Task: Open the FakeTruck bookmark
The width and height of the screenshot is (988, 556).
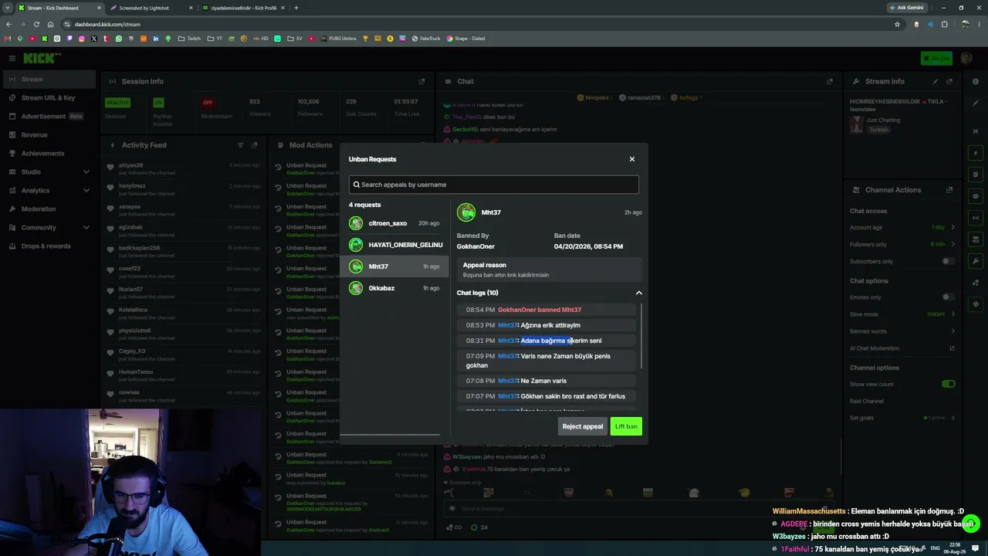Action: [426, 39]
